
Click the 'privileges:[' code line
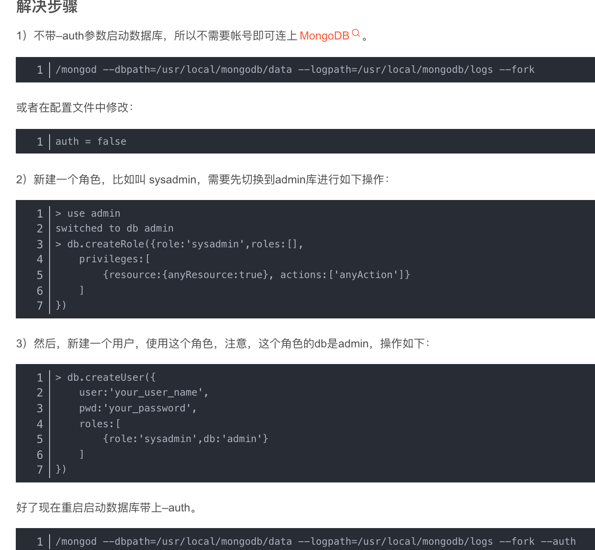(115, 259)
